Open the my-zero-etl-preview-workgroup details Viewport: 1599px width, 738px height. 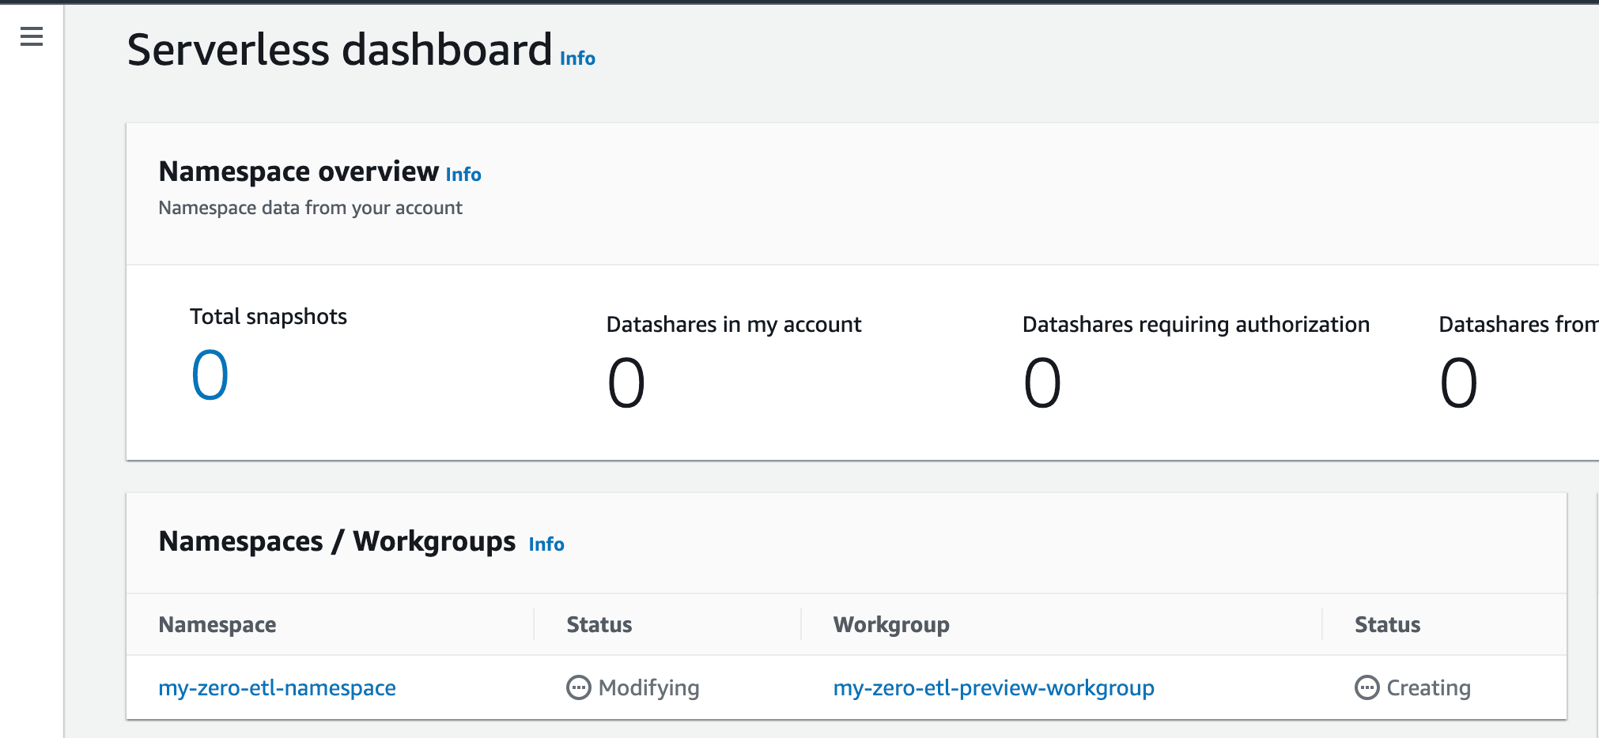click(994, 687)
